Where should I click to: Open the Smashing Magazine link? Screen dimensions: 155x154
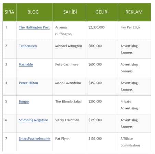tap(34, 120)
